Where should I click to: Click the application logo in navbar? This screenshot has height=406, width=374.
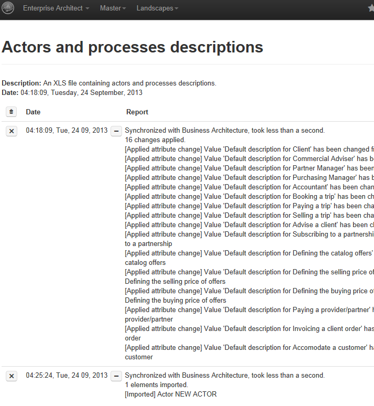[x=9, y=8]
